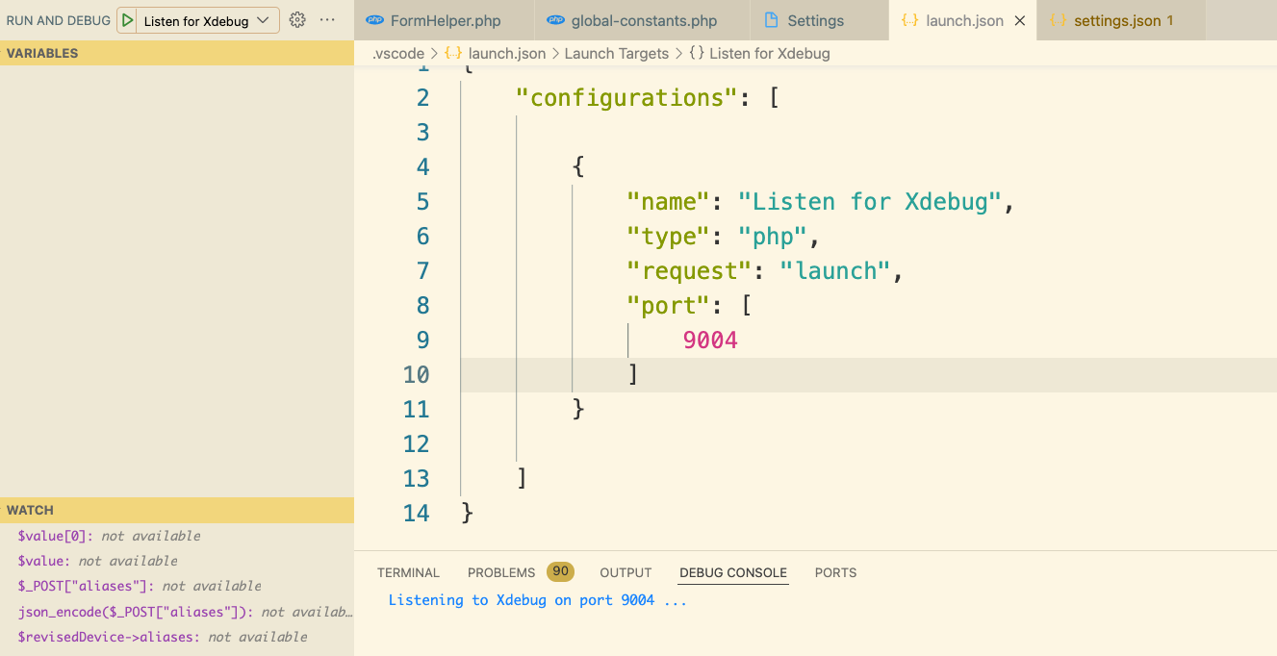Viewport: 1277px width, 656px height.
Task: Show the OUTPUT panel tab
Action: tap(626, 572)
